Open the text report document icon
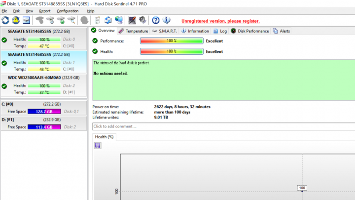The image size is (355, 200). click(98, 20)
